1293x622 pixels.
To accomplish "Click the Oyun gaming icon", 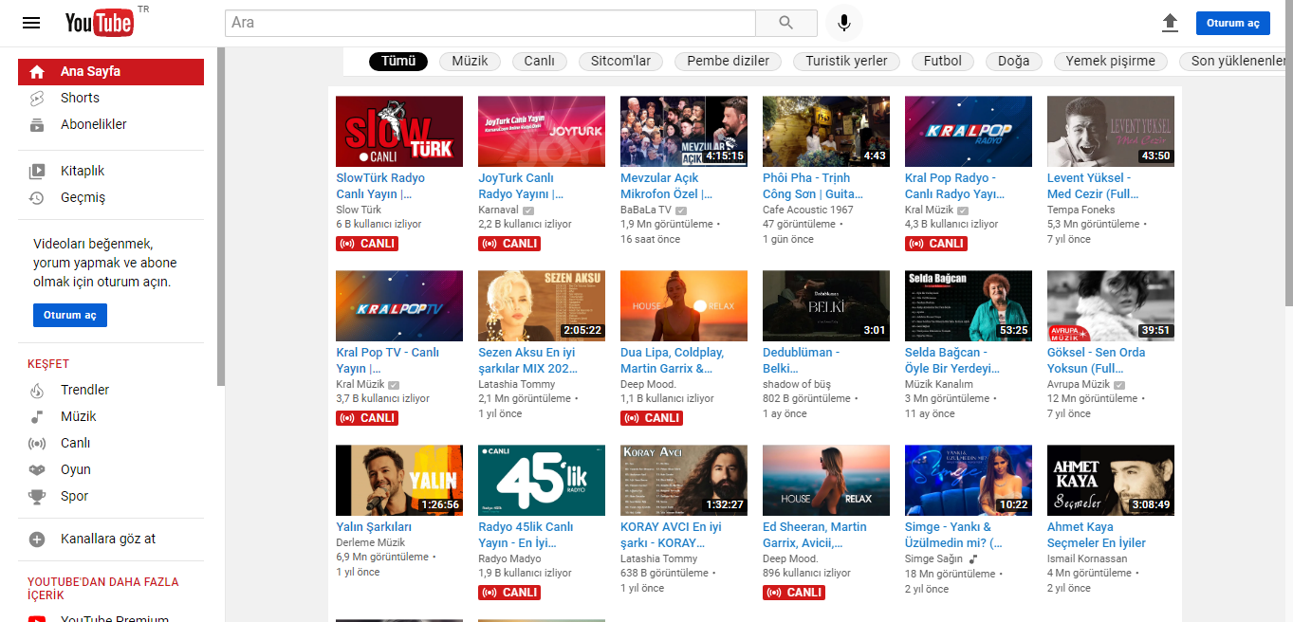I will click(x=37, y=469).
